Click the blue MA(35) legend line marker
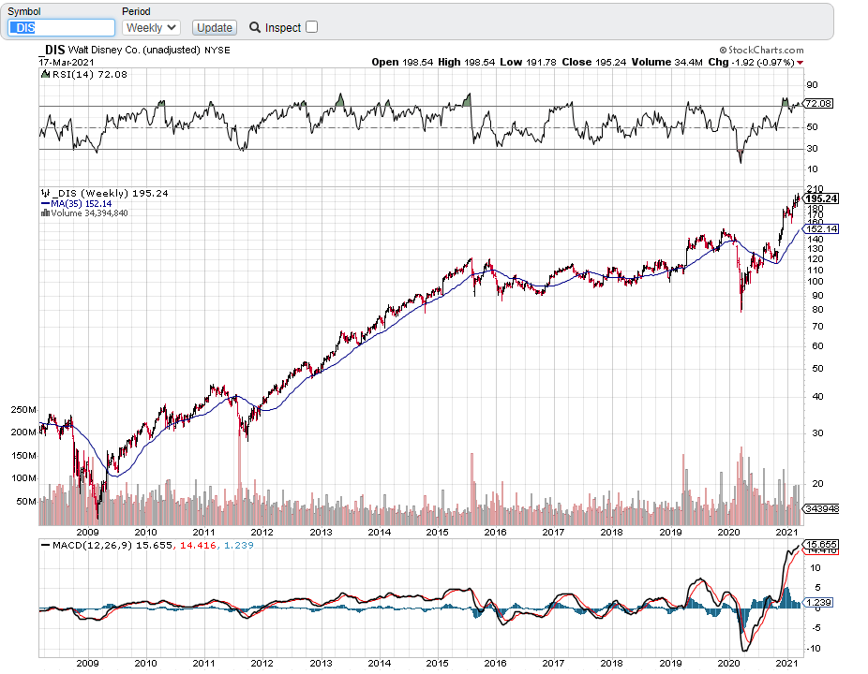This screenshot has height=674, width=868. pyautogui.click(x=45, y=203)
